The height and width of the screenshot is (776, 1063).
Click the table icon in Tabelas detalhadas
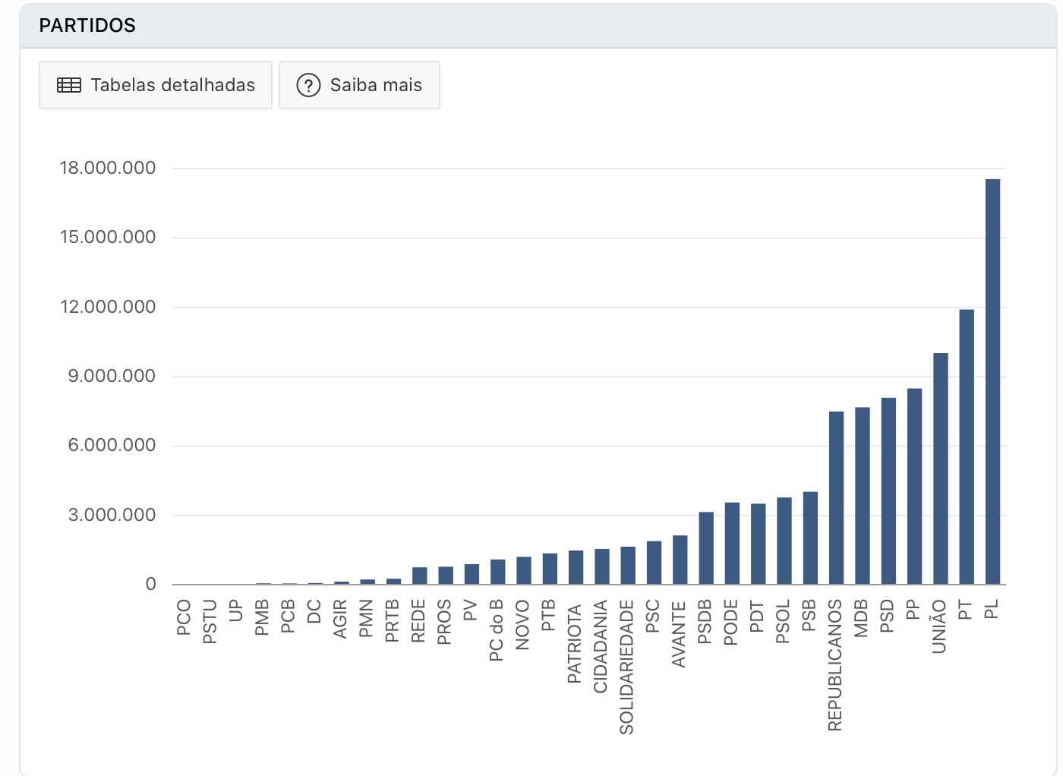click(69, 85)
